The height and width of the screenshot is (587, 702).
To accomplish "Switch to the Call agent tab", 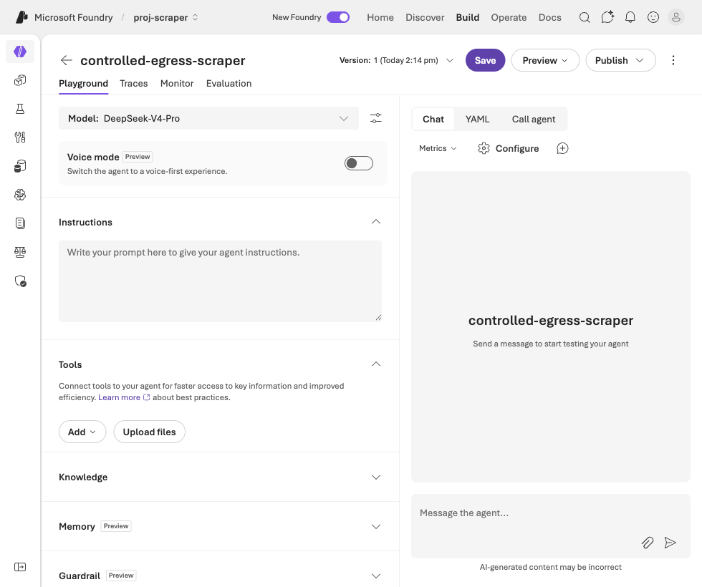I will click(x=533, y=119).
